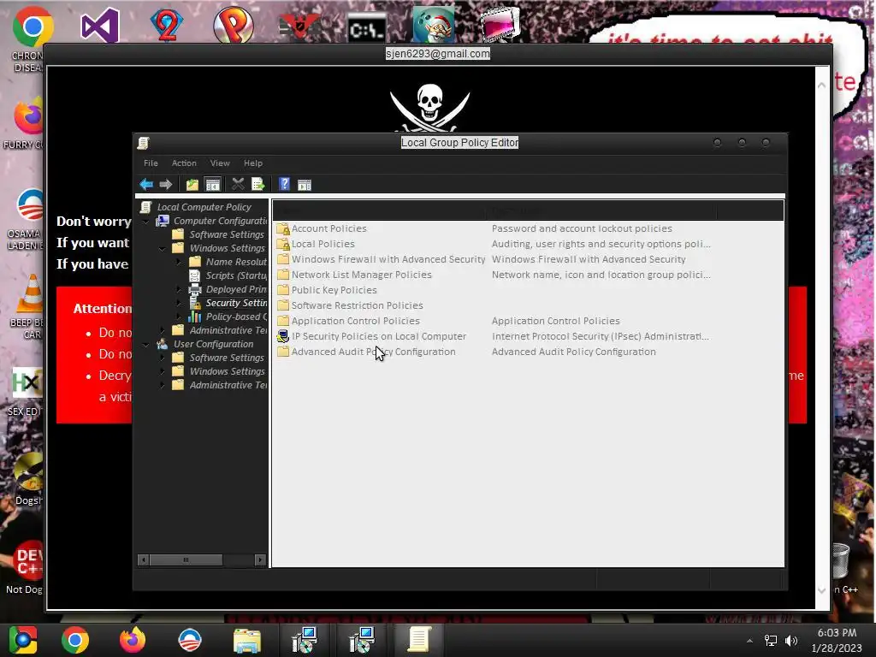Open Firefox from the taskbar

[x=133, y=640]
